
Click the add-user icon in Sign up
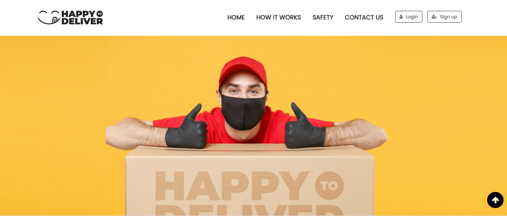point(434,17)
